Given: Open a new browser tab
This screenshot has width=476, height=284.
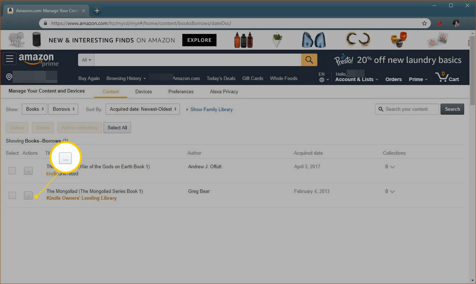Looking at the screenshot, I should click(97, 11).
